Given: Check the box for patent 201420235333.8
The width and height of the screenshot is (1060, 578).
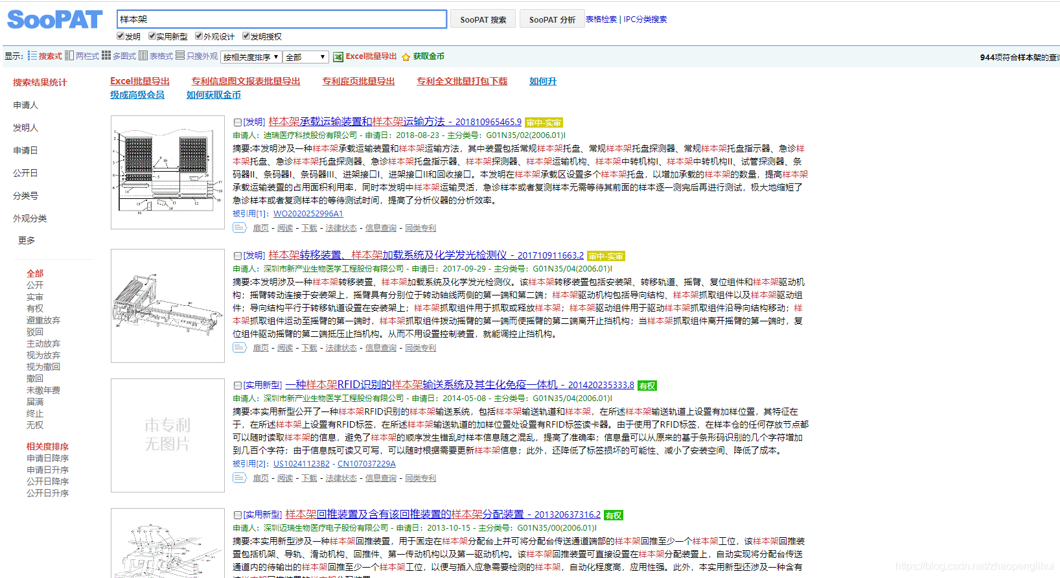Looking at the screenshot, I should [x=238, y=386].
